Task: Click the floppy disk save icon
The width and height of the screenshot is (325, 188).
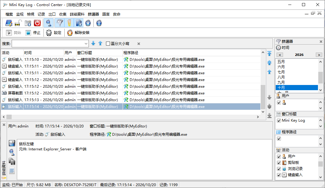Action: tap(12, 143)
